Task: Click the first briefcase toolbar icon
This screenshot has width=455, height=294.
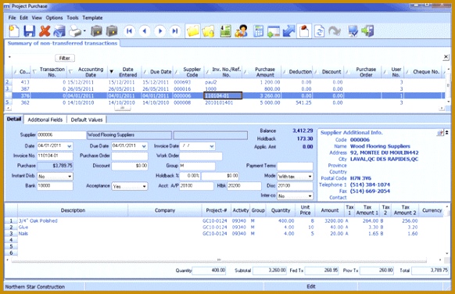Action: click(x=97, y=31)
